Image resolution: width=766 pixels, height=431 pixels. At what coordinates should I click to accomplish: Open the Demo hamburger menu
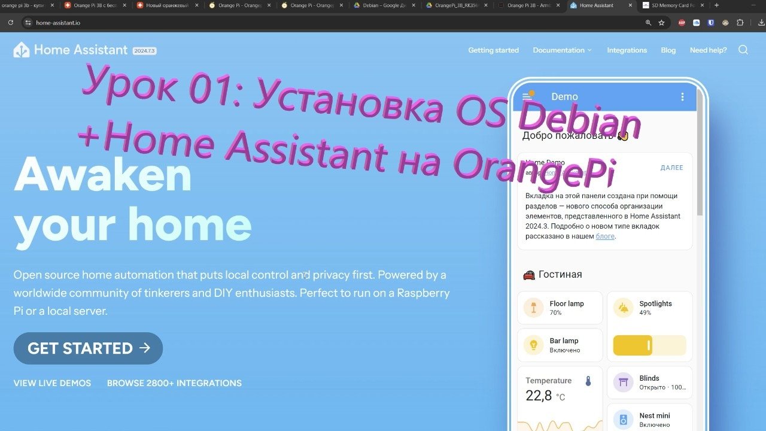pos(527,96)
